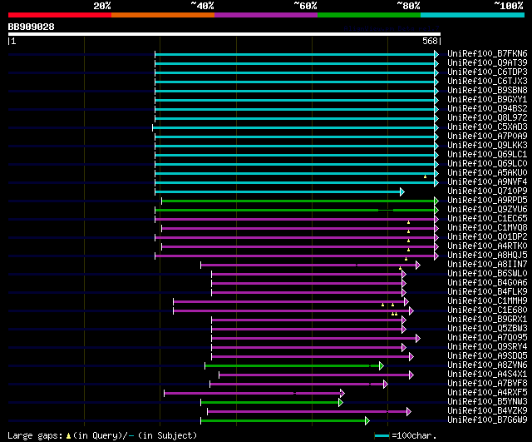Click the cyan ~100% identity legend segment
This screenshot has width=532, height=442.
[x=472, y=15]
